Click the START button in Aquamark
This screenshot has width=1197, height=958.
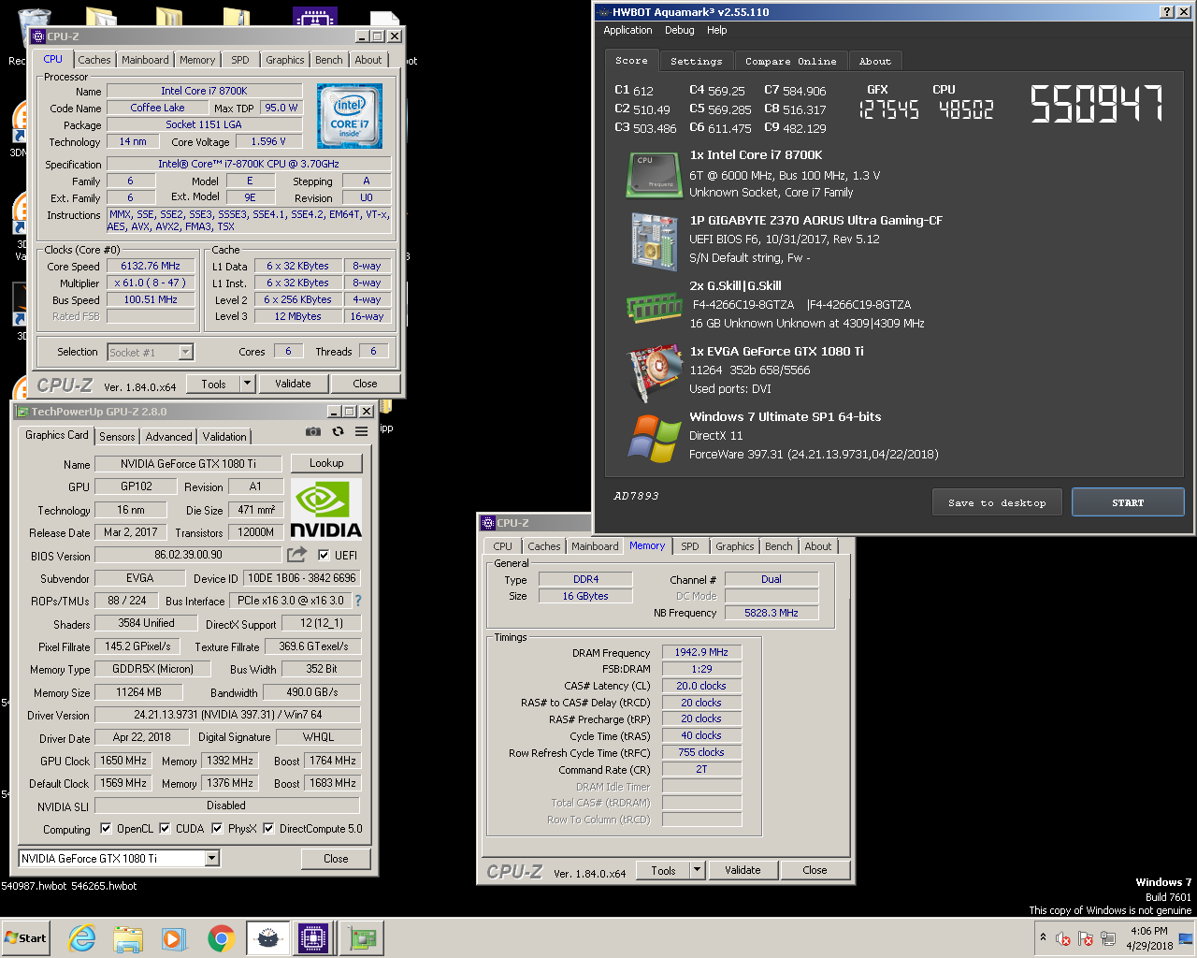point(1128,502)
